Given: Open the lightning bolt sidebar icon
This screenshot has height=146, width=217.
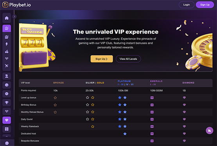Looking at the screenshot, I should click(7, 44).
